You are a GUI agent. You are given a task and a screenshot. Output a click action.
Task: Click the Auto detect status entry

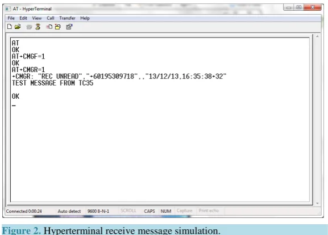tap(69, 211)
